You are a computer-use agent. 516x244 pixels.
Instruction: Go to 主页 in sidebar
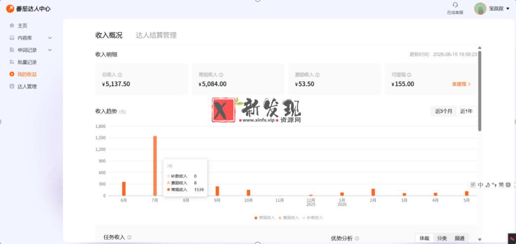(x=22, y=26)
